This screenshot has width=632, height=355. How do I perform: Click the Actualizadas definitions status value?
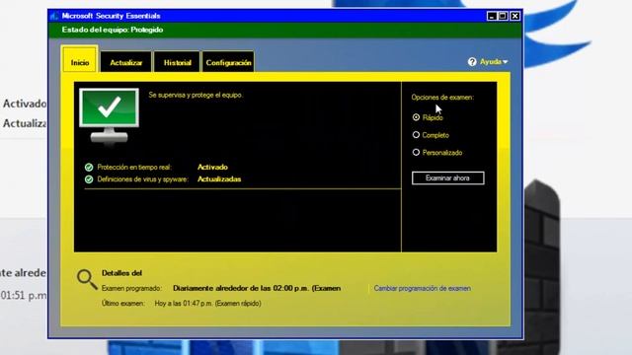219,179
